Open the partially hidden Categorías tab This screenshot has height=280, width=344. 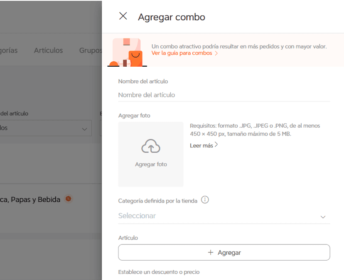[x=8, y=50]
